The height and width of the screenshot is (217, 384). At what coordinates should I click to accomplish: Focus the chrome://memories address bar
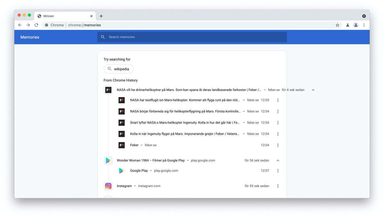[192, 25]
